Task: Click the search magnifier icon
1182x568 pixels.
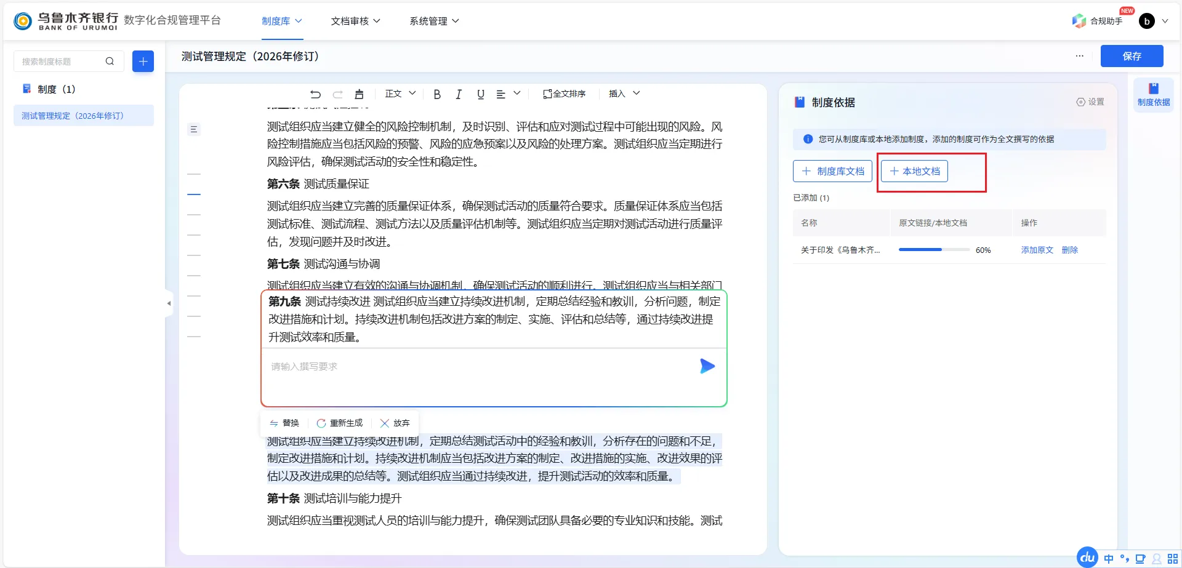Action: click(110, 61)
